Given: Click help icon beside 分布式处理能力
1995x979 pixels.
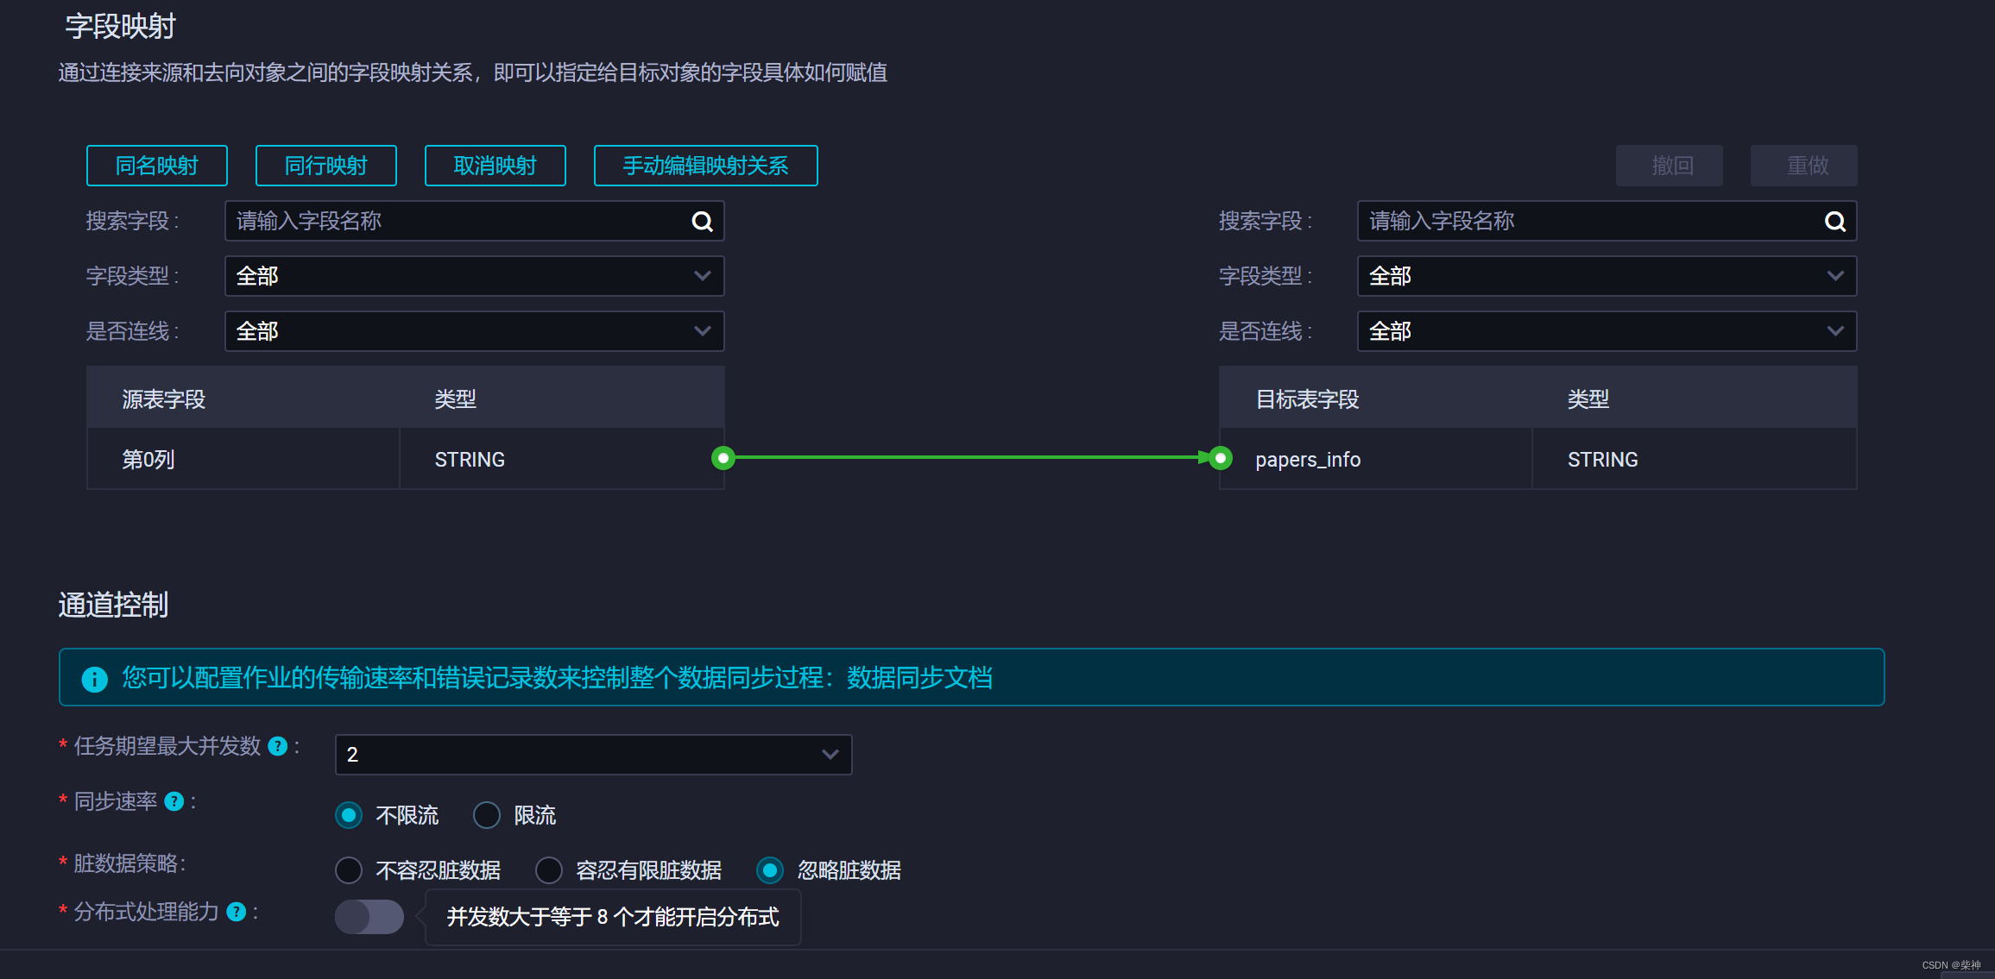Looking at the screenshot, I should pos(236,912).
